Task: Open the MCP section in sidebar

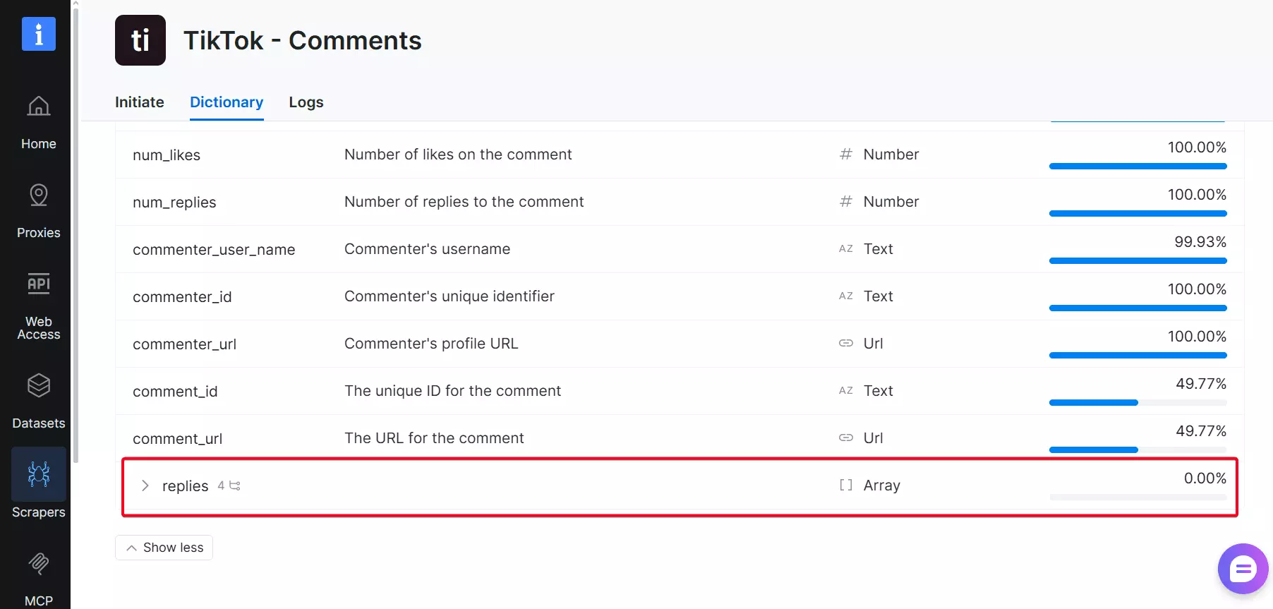Action: click(38, 565)
